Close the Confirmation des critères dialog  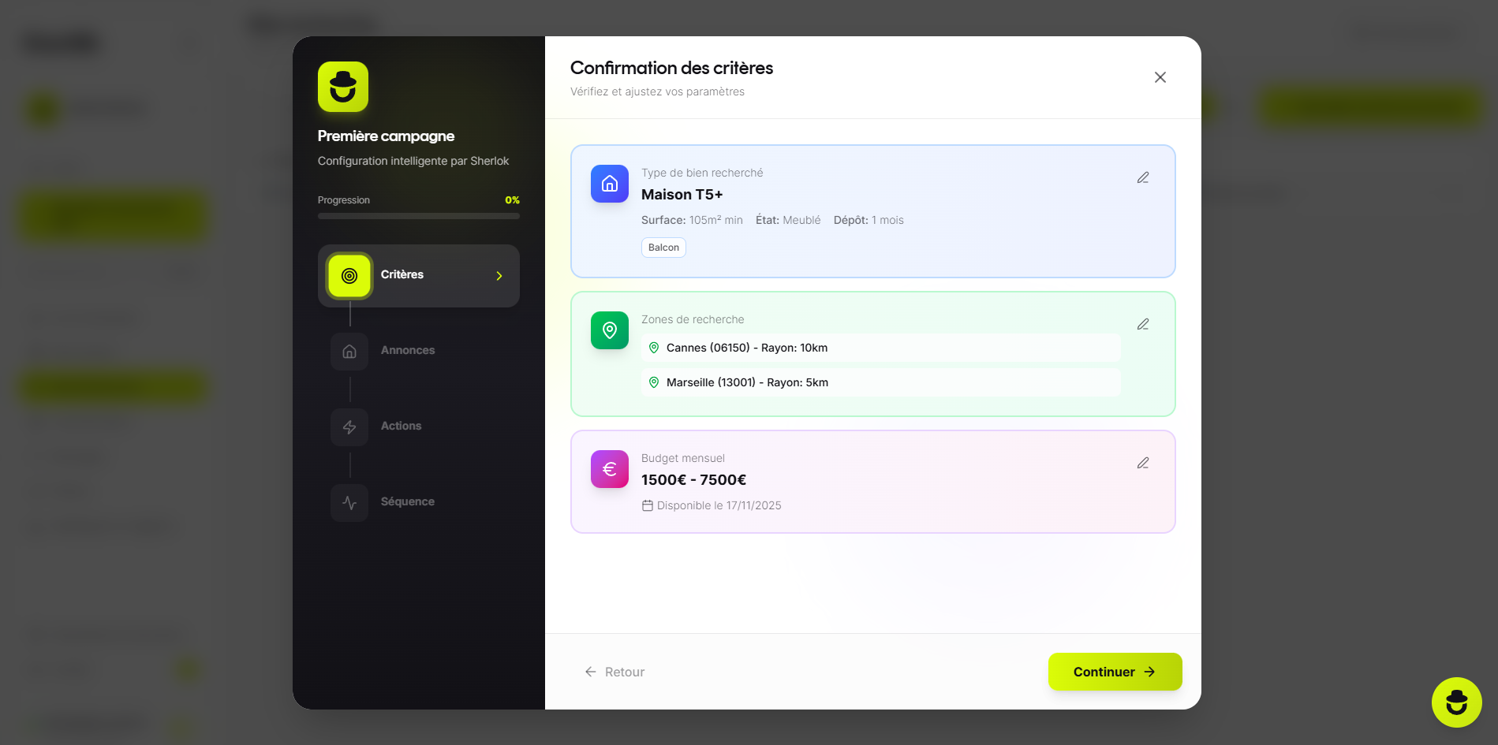1160,77
